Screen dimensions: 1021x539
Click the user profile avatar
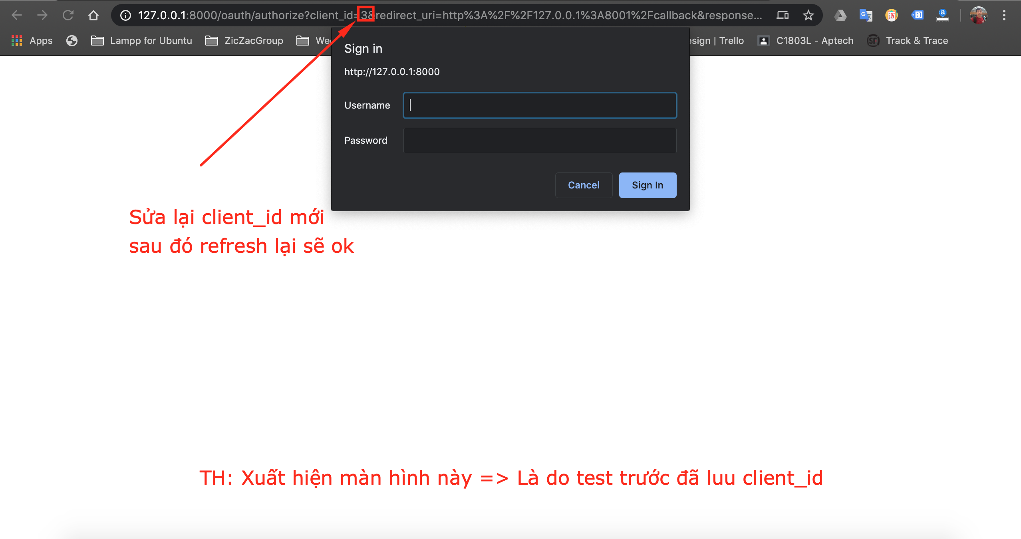(978, 15)
